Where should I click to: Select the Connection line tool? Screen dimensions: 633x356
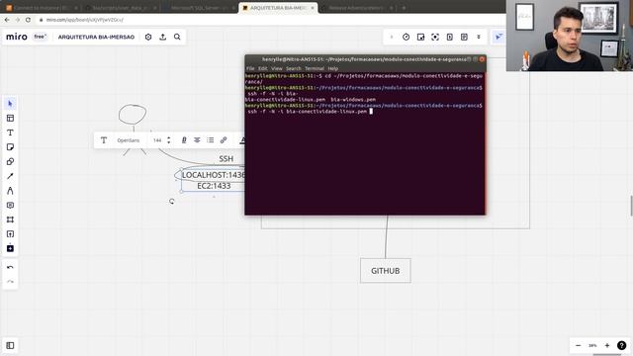click(x=10, y=176)
